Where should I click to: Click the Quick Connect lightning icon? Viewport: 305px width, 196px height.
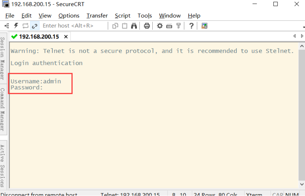[x=16, y=26]
